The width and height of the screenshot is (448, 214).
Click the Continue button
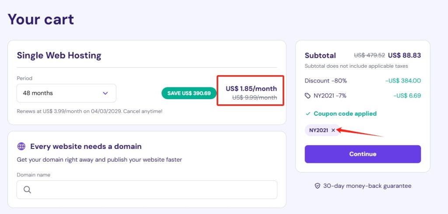[x=363, y=154]
